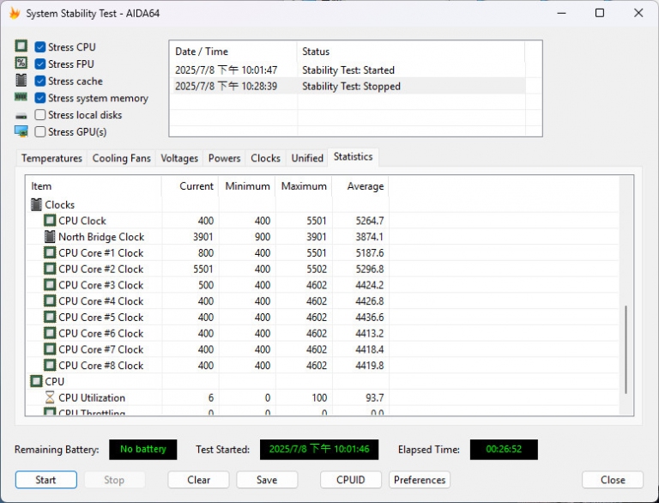
Task: Click the disk icon beside Stress local disks
Action: (21, 116)
